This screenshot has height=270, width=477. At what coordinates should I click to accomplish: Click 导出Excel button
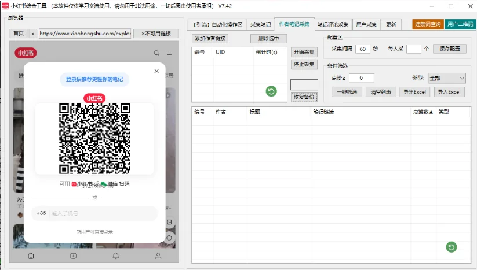[x=414, y=92]
